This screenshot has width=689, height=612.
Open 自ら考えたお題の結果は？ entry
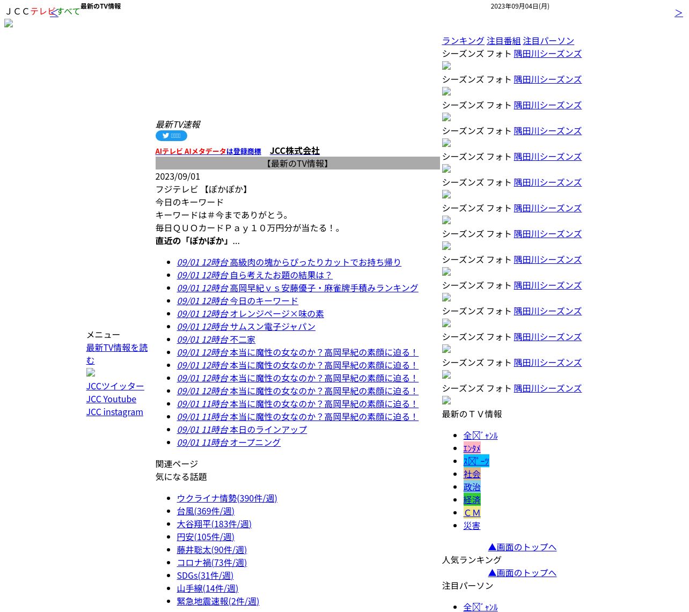click(x=255, y=275)
